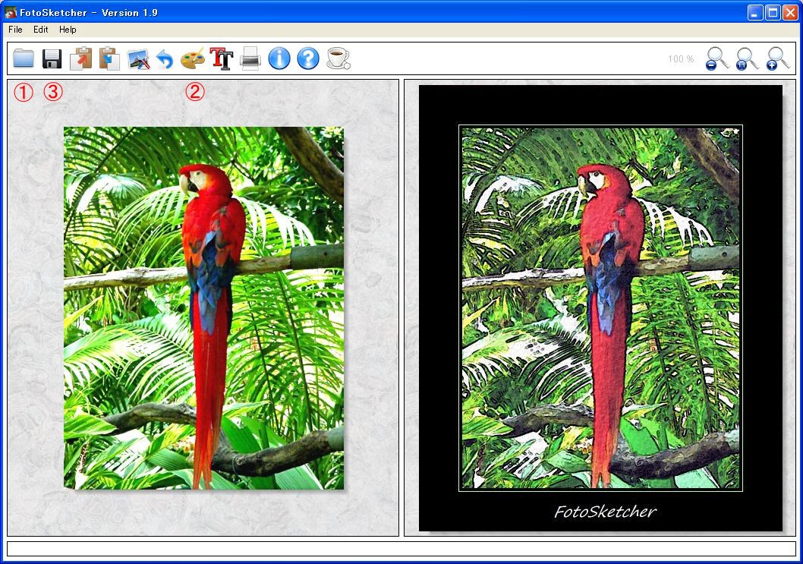Show program info via the blue i icon

click(x=279, y=58)
